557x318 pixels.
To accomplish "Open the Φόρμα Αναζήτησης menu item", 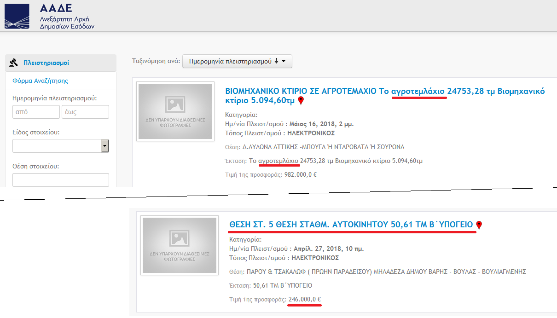I will tap(40, 81).
